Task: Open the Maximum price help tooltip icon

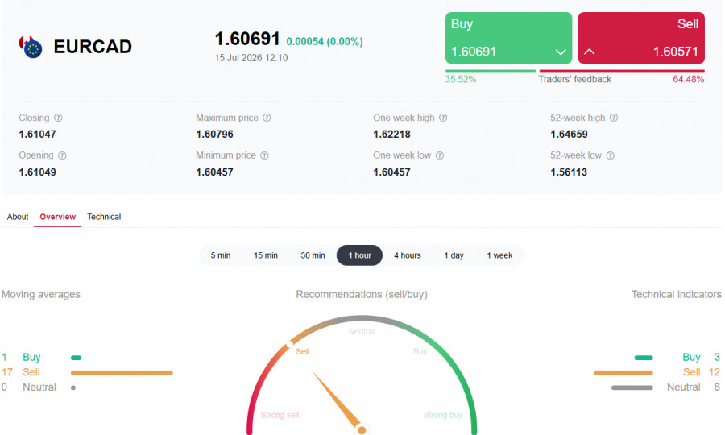Action: pos(267,118)
